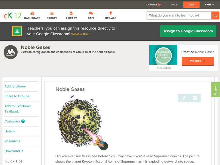The width and height of the screenshot is (220, 165).
Task: Open the Dashboard gauge icon
Action: [32, 13]
